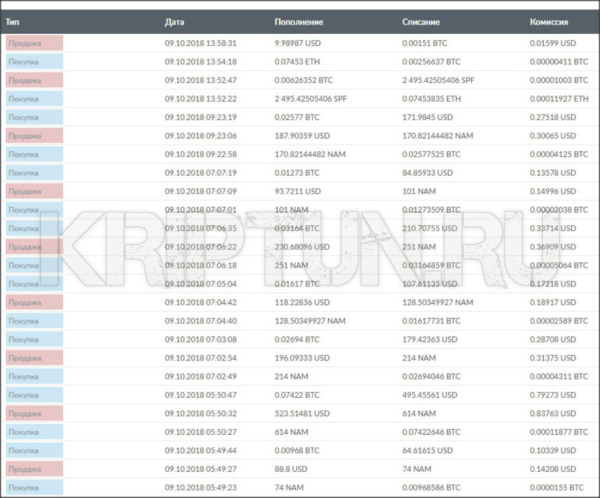Click deposit value 0.02577 BTC
Screen dimensions: 600x498
pos(297,117)
